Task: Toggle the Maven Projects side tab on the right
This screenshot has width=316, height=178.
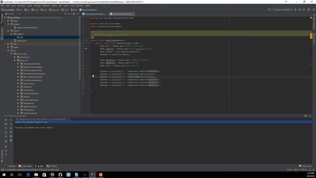Action: [x=314, y=22]
